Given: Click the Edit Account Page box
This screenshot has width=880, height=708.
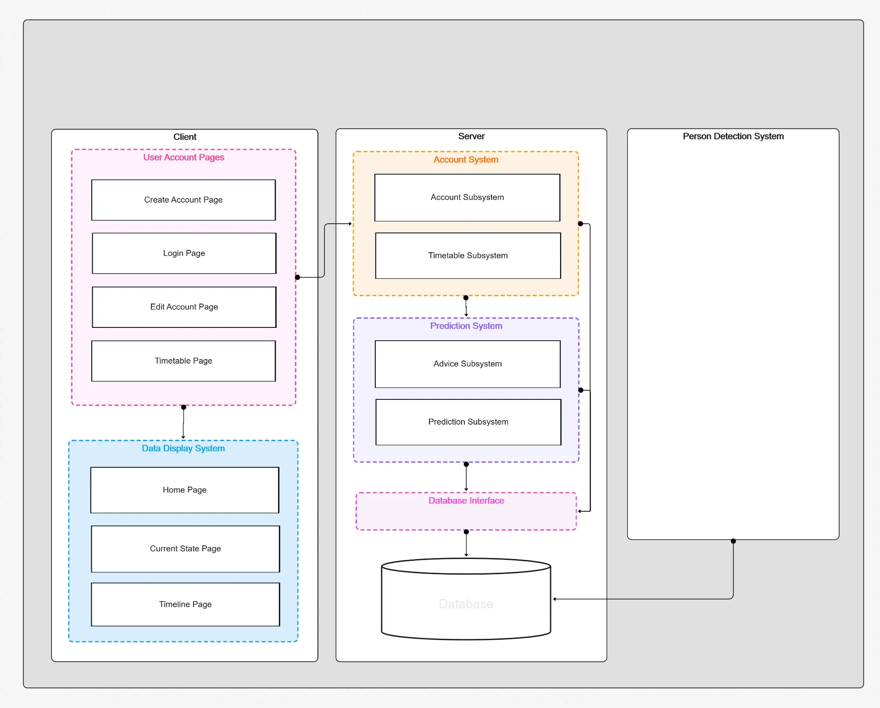Looking at the screenshot, I should [184, 307].
